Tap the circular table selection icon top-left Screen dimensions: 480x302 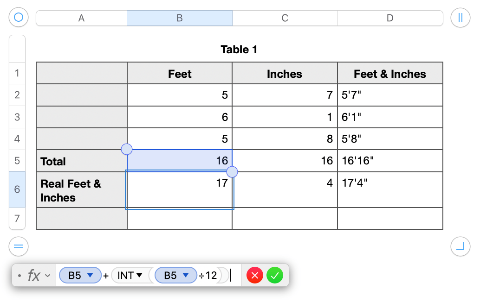coord(18,17)
